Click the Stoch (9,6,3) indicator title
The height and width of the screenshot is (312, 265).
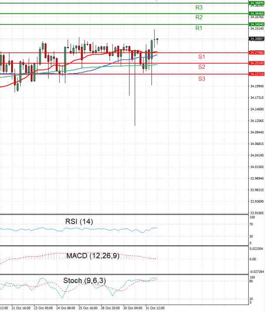click(84, 281)
